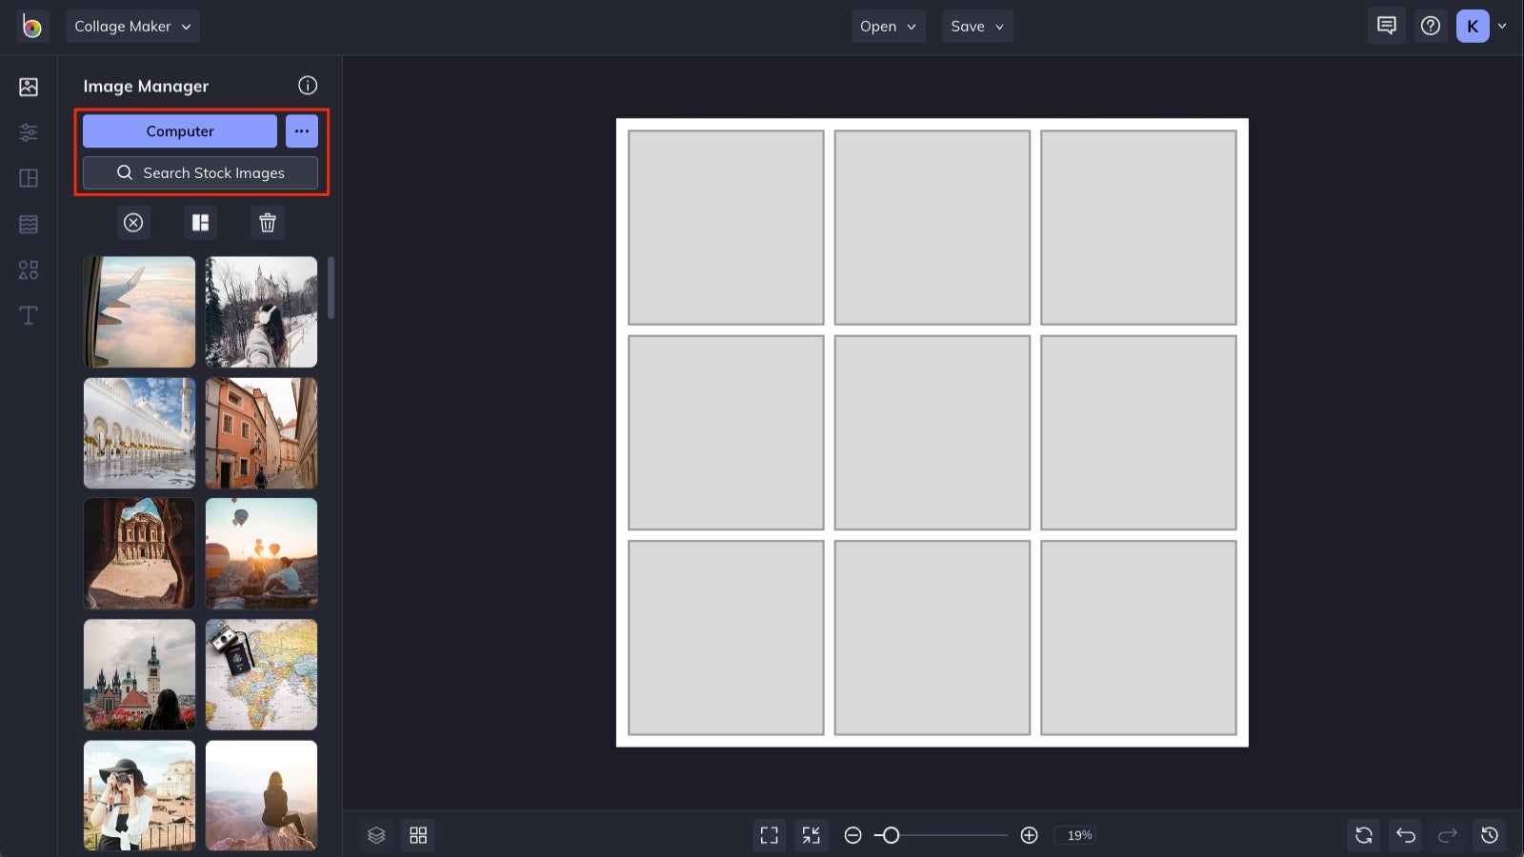Screen dimensions: 1524x857
Task: Click the trash delete images icon
Action: click(x=268, y=222)
